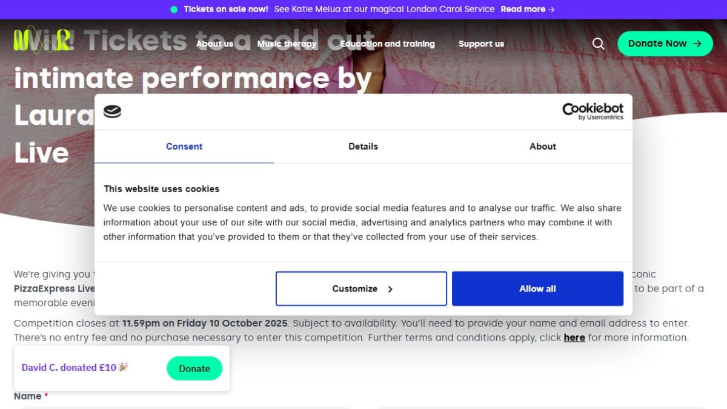Viewport: 727px width, 409px height.
Task: Open the Education and training menu
Action: pos(387,44)
